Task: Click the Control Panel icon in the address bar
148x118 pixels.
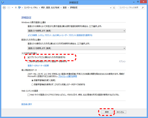Action: (x=20, y=7)
